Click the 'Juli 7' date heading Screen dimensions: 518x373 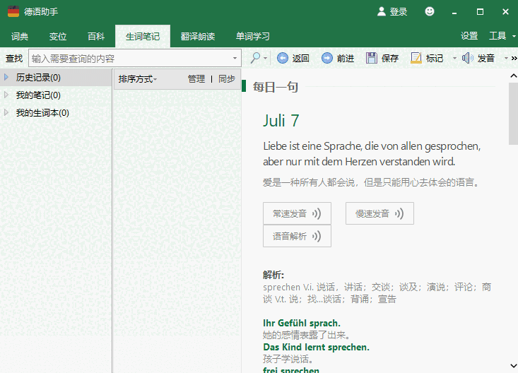pyautogui.click(x=281, y=121)
